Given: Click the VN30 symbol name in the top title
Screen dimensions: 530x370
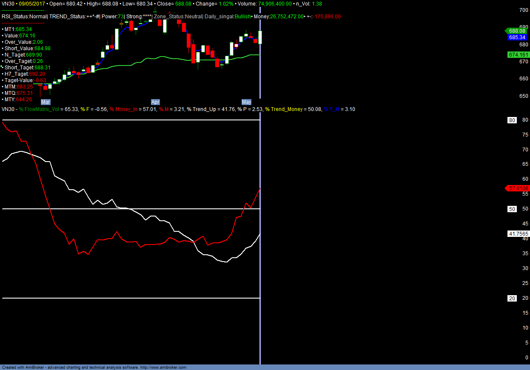Looking at the screenshot, I should [x=8, y=3].
